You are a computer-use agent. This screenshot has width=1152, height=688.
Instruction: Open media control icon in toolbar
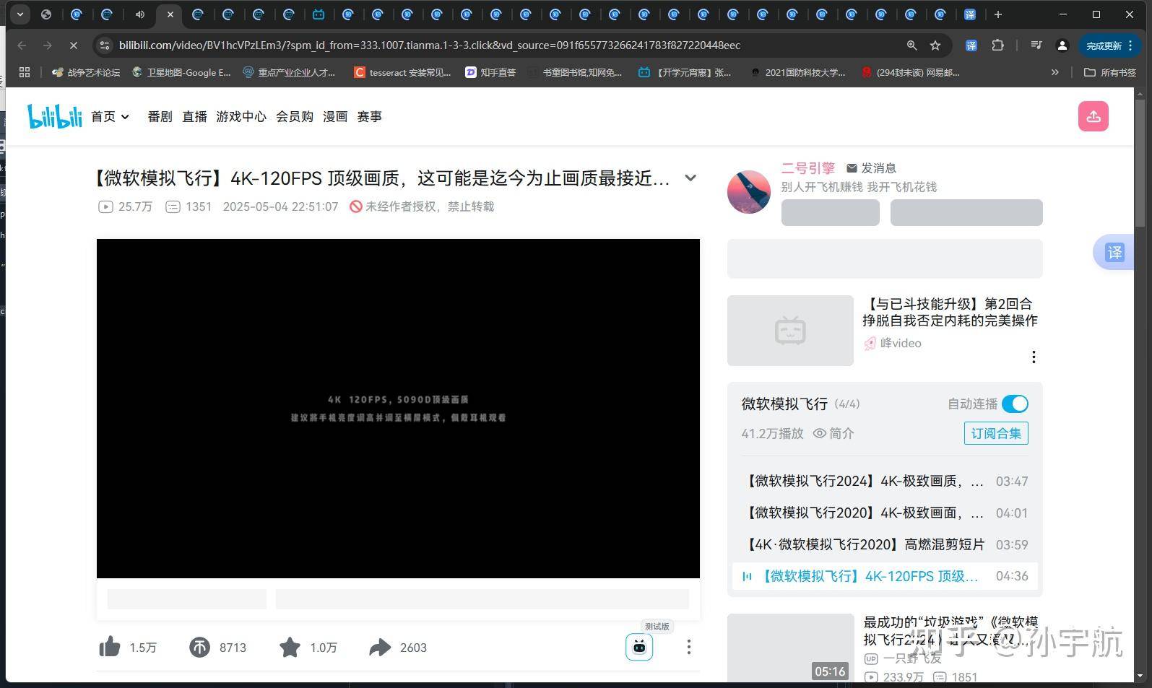point(1036,45)
